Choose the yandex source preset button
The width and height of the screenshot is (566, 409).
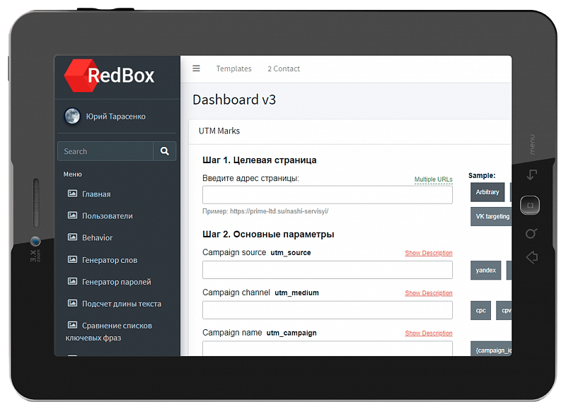(x=485, y=271)
